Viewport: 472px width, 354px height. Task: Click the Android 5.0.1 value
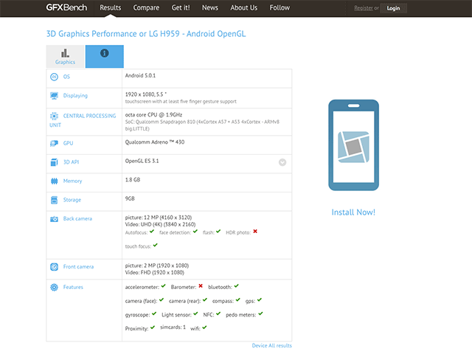coord(140,75)
